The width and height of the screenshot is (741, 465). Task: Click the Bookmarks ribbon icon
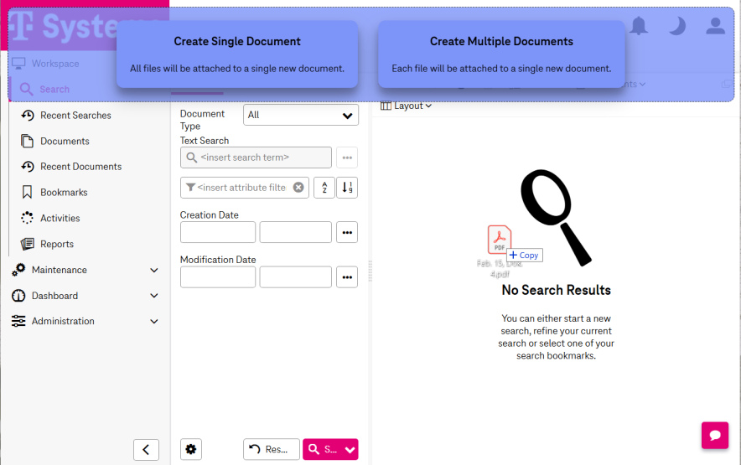[27, 193]
